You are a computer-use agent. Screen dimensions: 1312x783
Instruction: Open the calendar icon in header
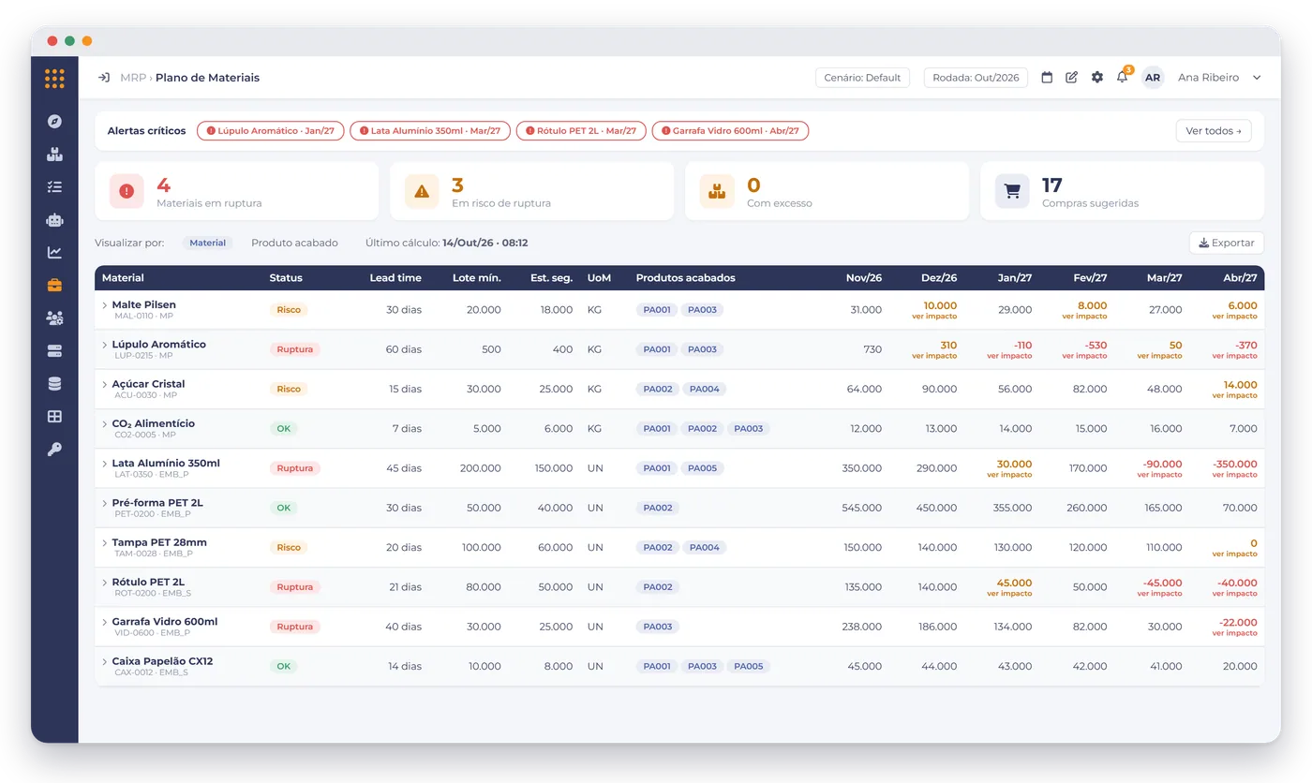tap(1048, 78)
